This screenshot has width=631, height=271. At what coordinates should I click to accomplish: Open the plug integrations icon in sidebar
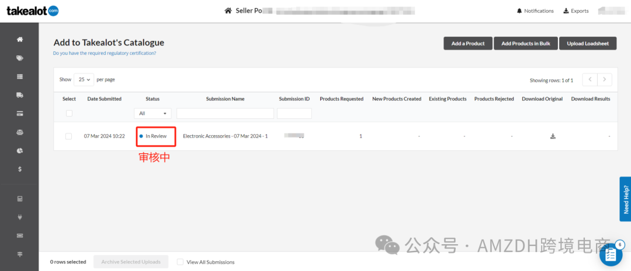pos(19,217)
